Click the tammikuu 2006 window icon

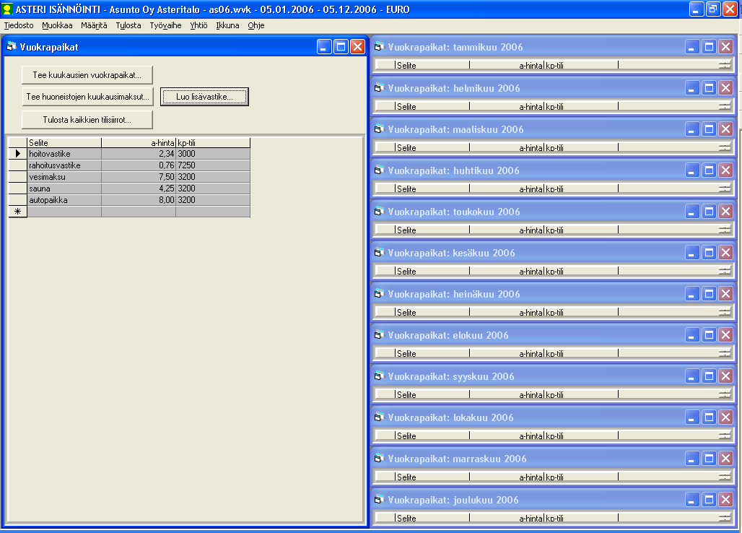tap(378, 46)
